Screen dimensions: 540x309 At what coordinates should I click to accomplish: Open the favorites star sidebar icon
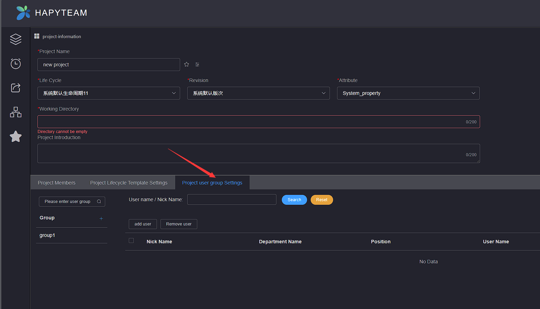coord(16,136)
